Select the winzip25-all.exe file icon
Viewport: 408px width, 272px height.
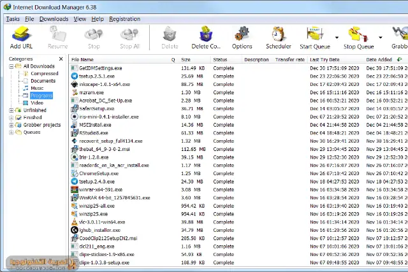75,206
